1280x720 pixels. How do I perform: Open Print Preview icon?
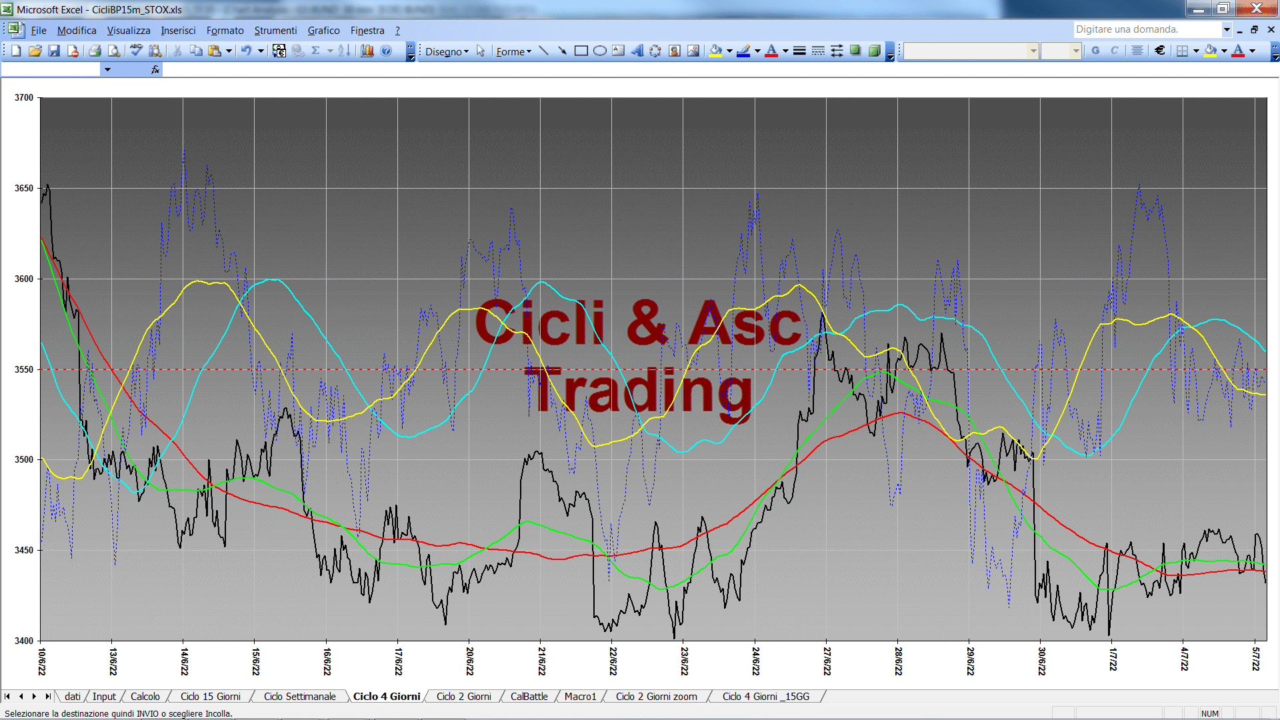click(x=114, y=51)
